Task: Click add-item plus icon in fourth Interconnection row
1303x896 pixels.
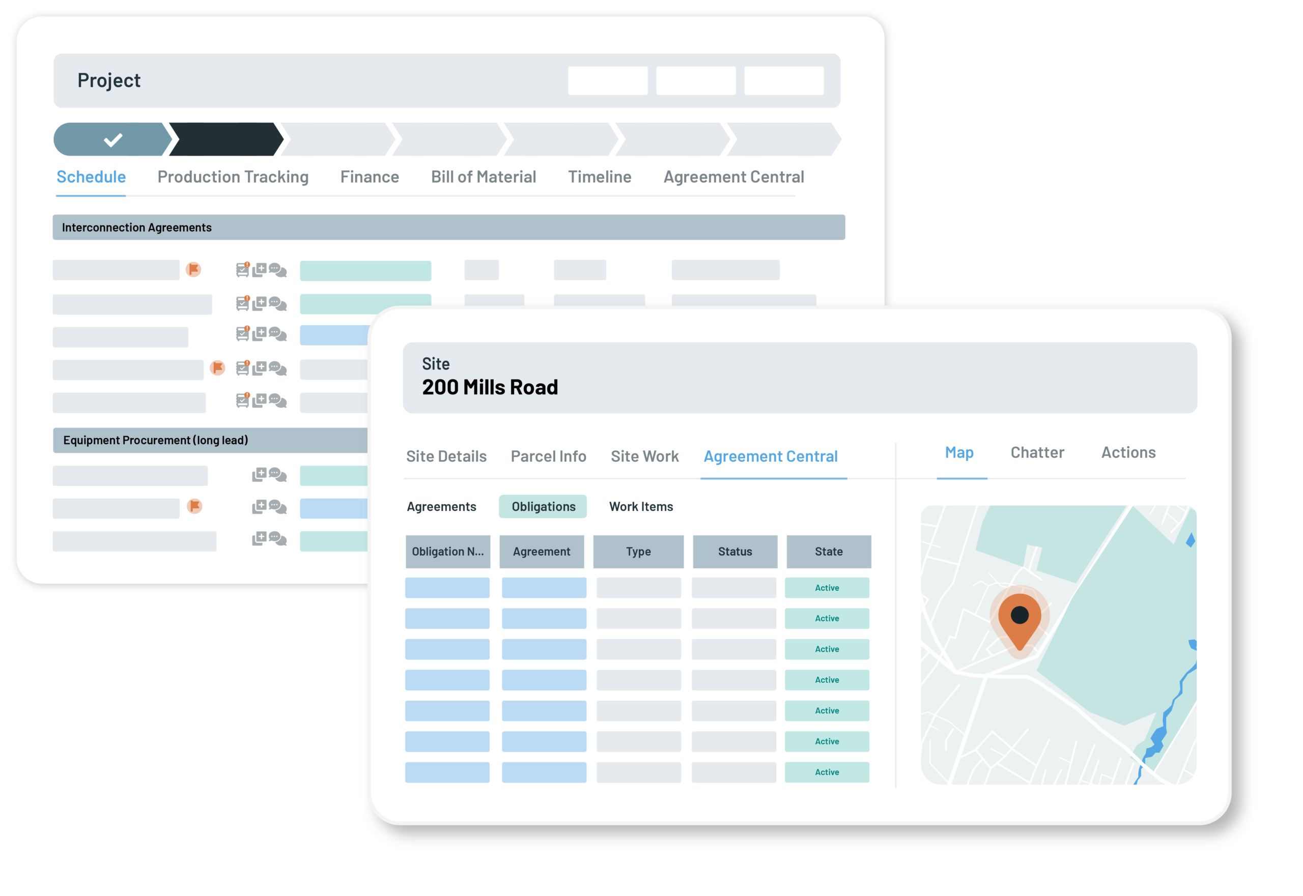Action: (x=260, y=369)
